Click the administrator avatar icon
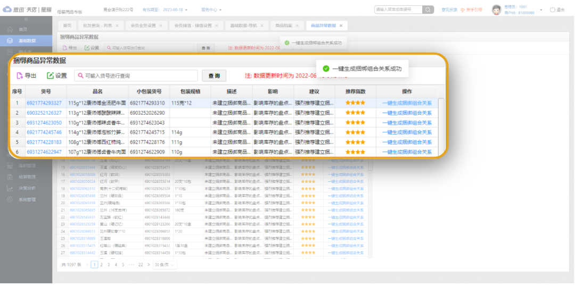This screenshot has height=287, width=575. click(496, 10)
